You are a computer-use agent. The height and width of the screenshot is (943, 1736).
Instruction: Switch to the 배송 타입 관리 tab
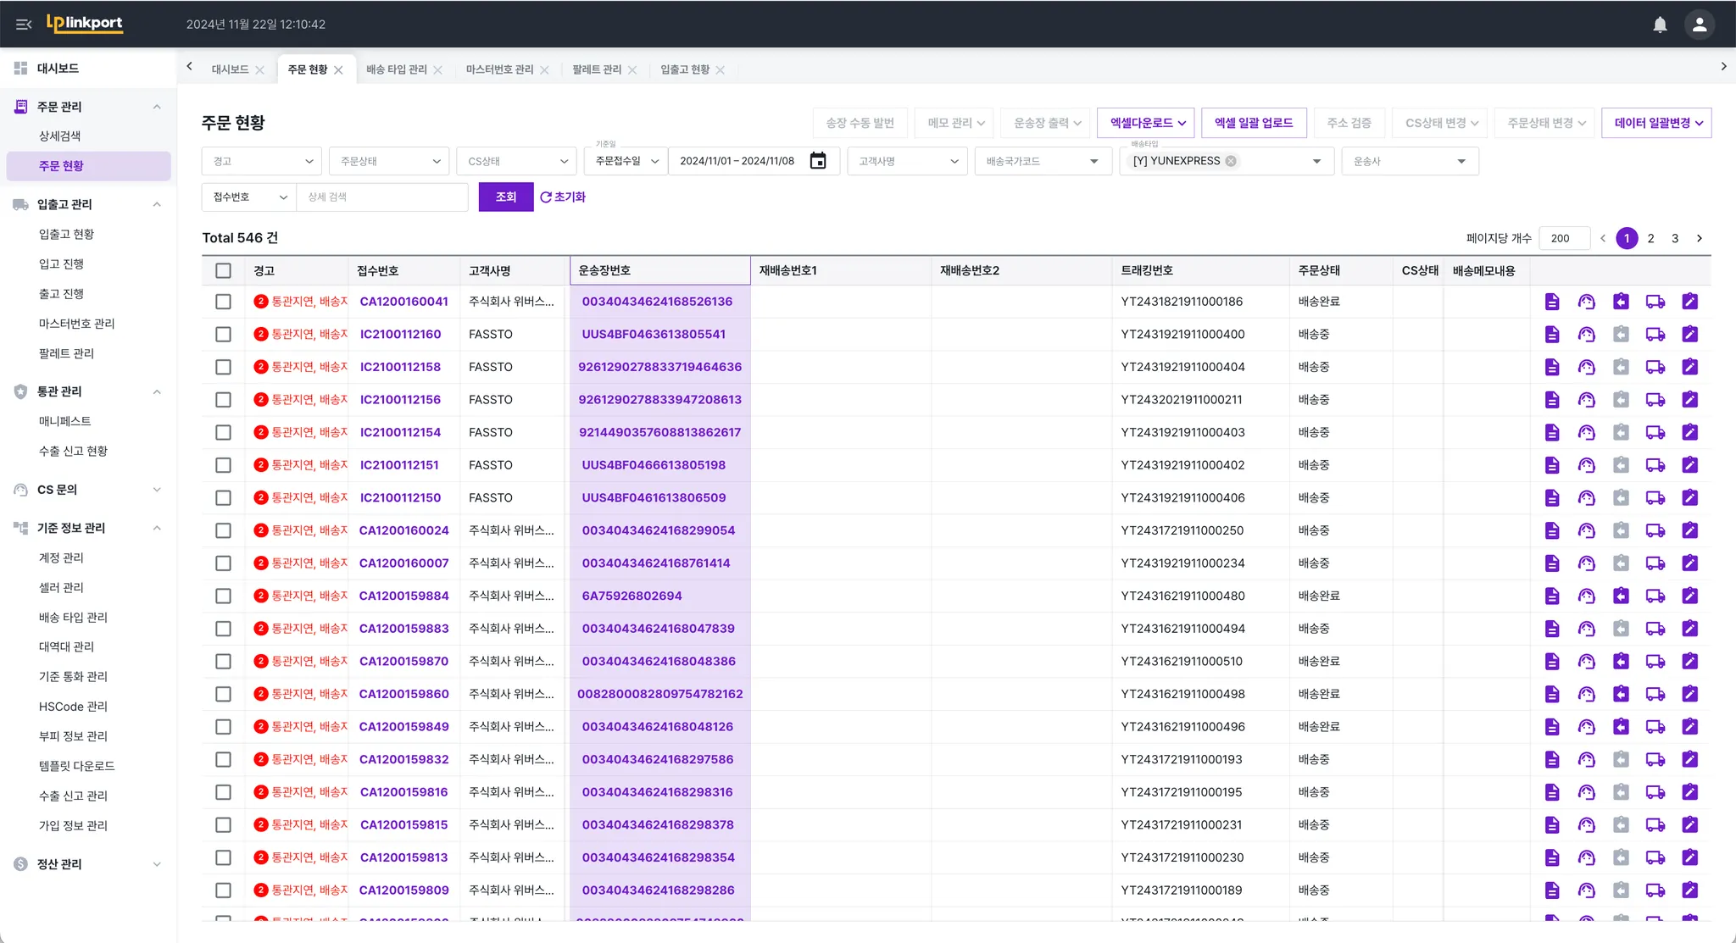pos(396,69)
